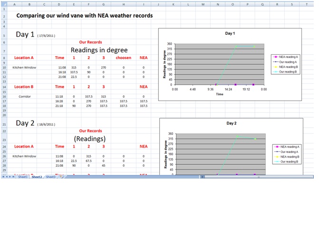
Task: Click the '( 18/6/2011 )' date text
Action: [46, 124]
